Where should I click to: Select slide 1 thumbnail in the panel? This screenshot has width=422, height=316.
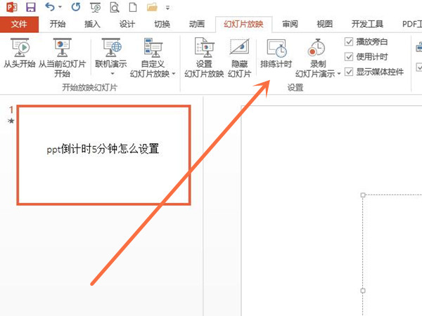click(103, 155)
